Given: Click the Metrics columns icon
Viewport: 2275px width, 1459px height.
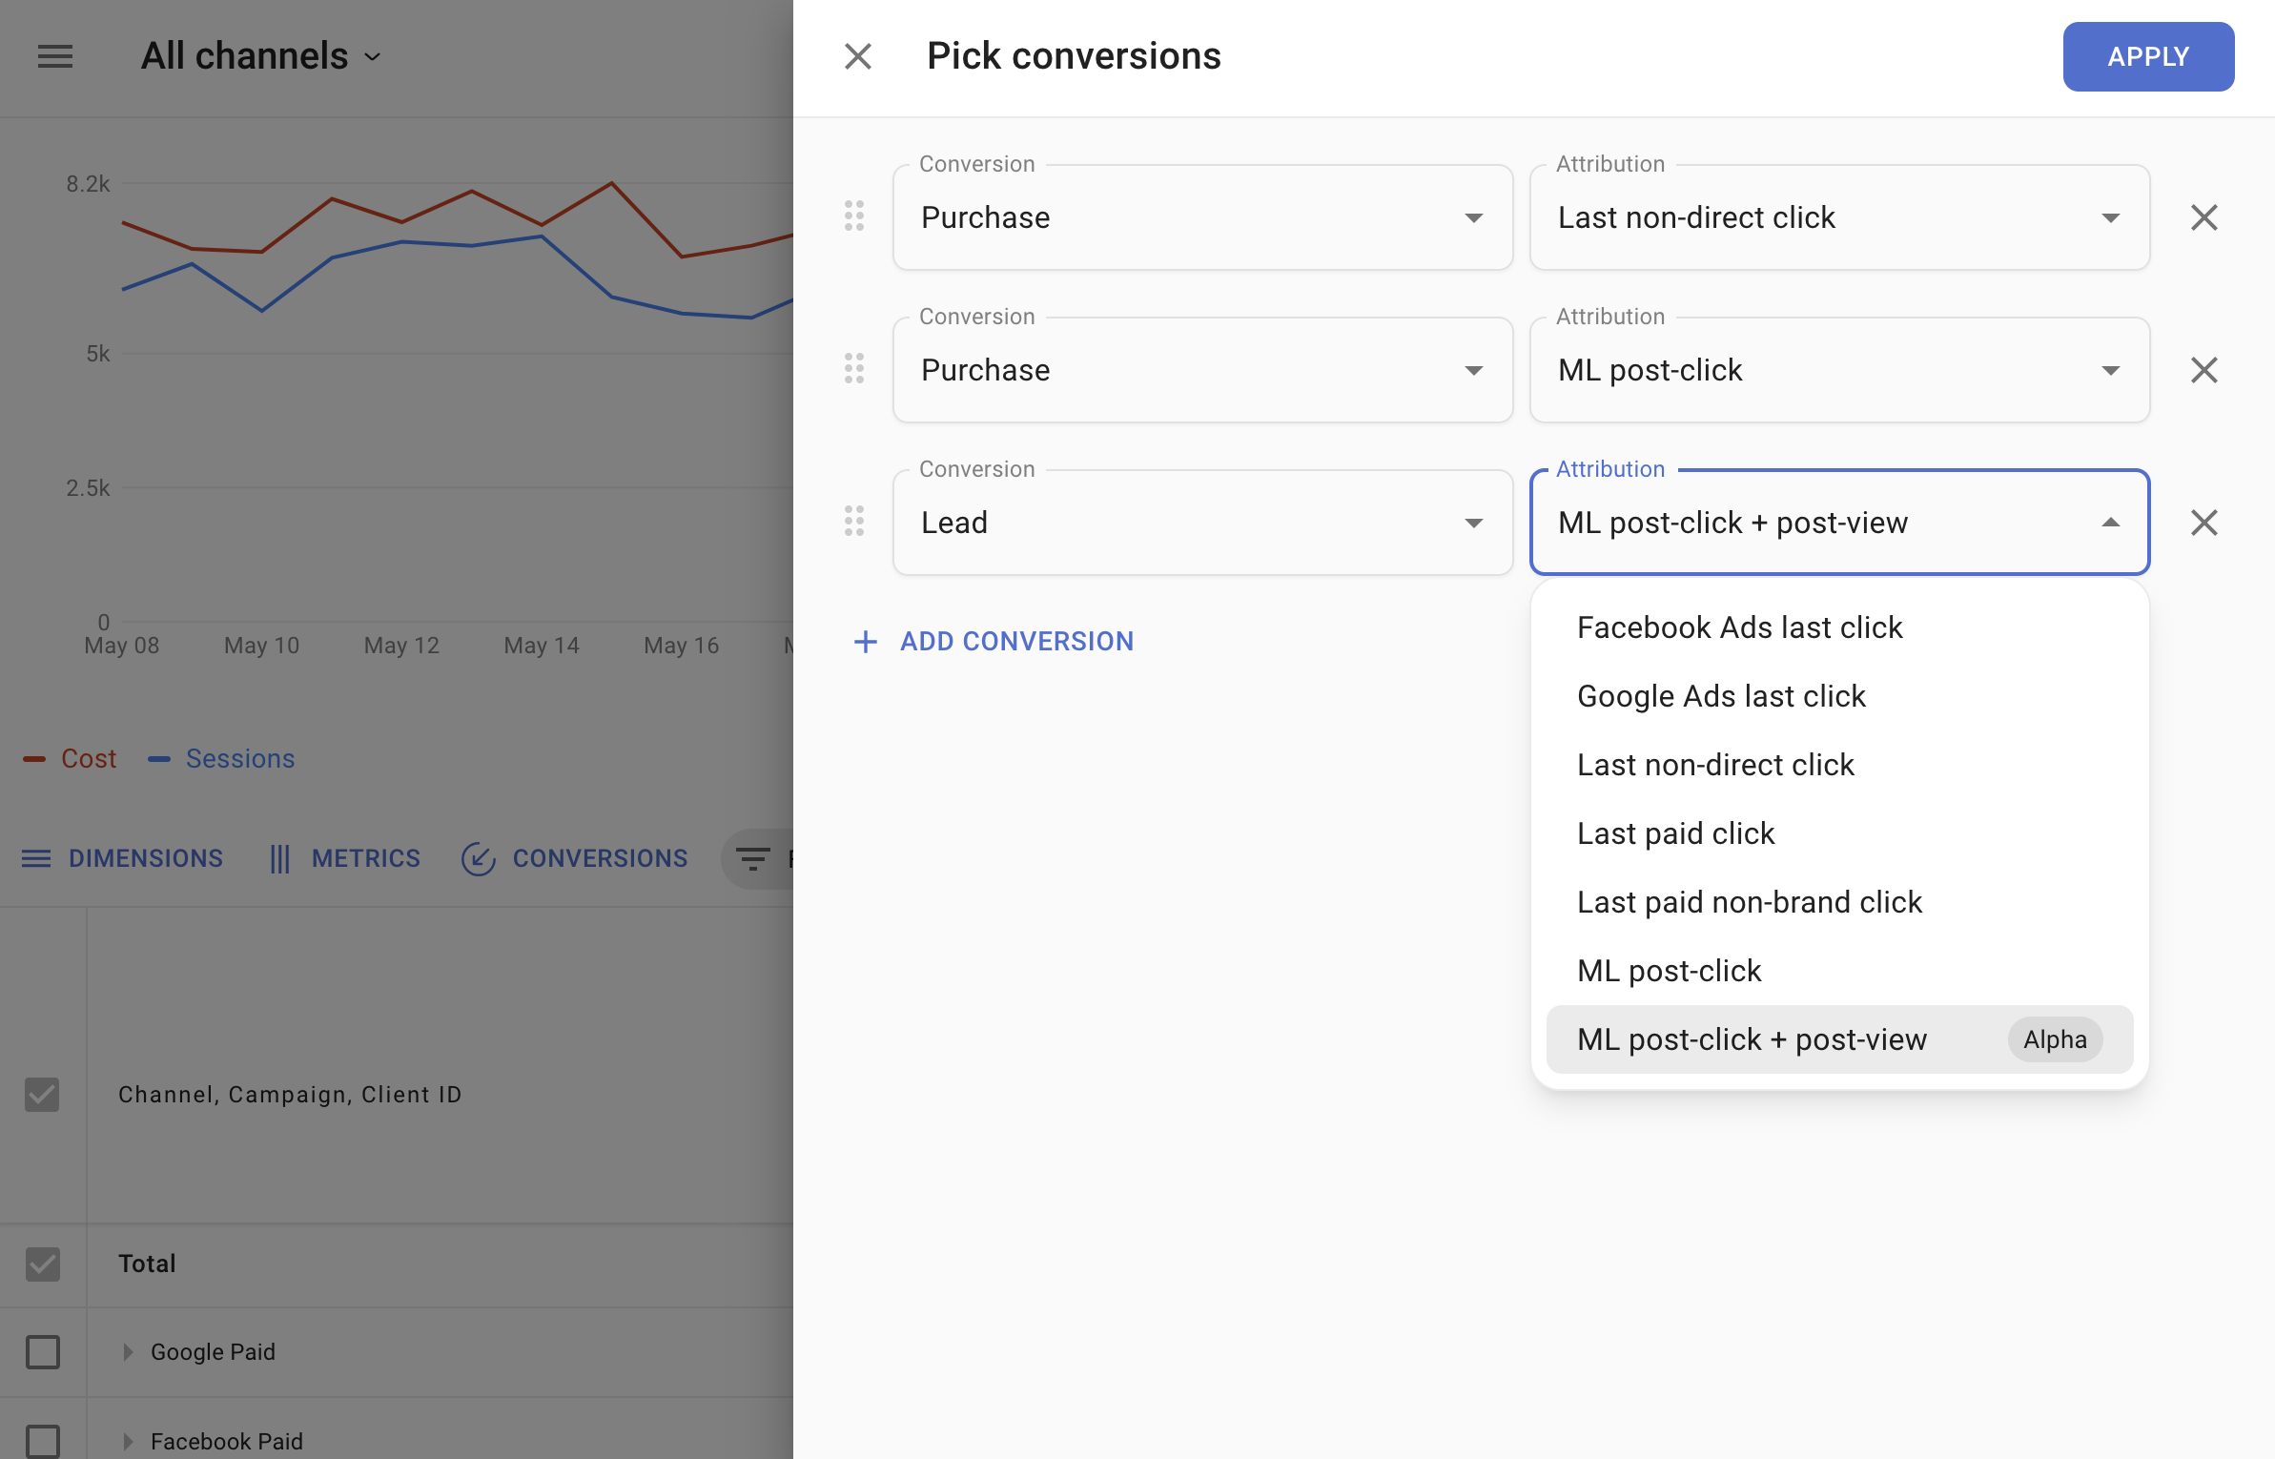Looking at the screenshot, I should (x=281, y=858).
